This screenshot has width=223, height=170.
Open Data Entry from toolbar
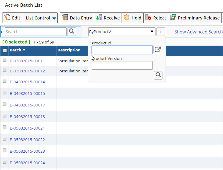(77, 18)
